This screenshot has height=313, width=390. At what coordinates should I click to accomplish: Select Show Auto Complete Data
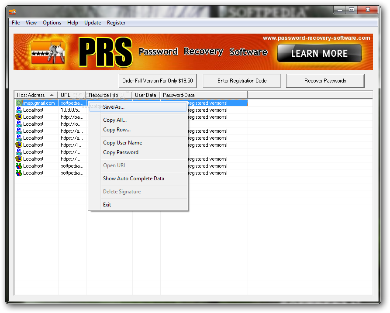(138, 179)
